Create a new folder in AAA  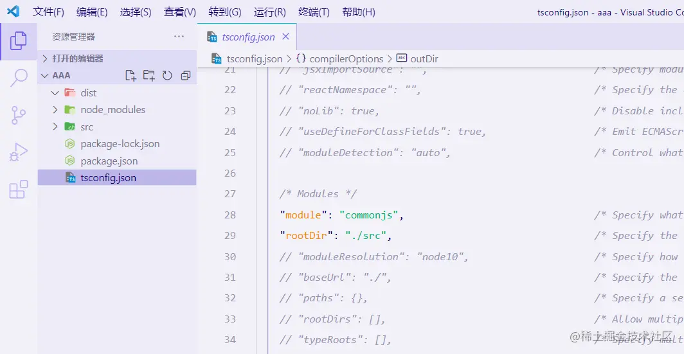click(x=148, y=75)
